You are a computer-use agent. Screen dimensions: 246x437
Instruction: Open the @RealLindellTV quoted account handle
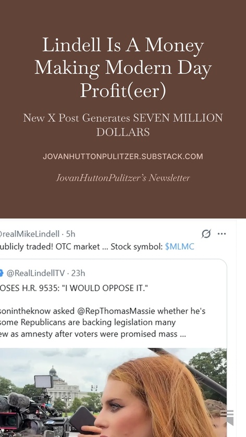point(35,273)
